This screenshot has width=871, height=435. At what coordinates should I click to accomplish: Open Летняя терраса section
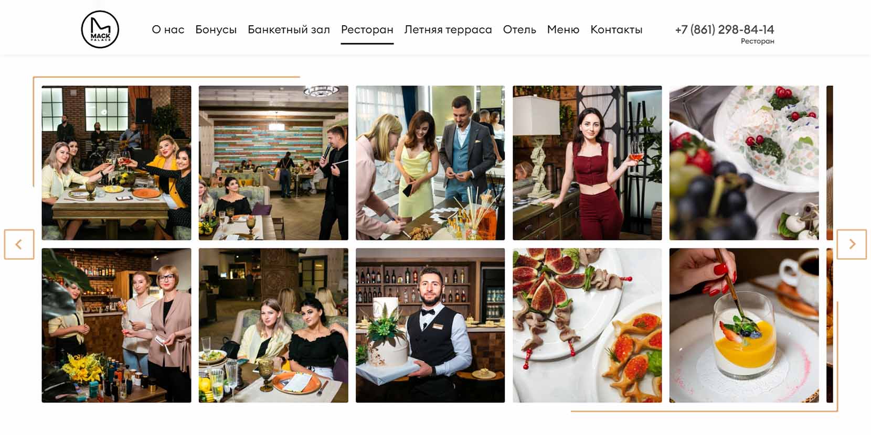[448, 29]
